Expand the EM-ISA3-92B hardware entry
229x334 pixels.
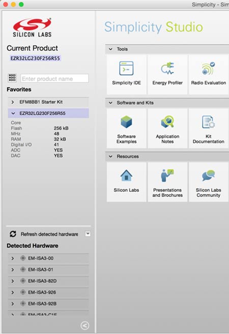click(x=13, y=303)
